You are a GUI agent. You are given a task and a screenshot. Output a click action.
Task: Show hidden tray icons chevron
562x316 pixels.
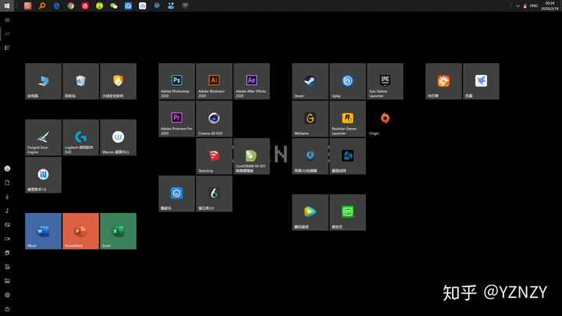[518, 5]
